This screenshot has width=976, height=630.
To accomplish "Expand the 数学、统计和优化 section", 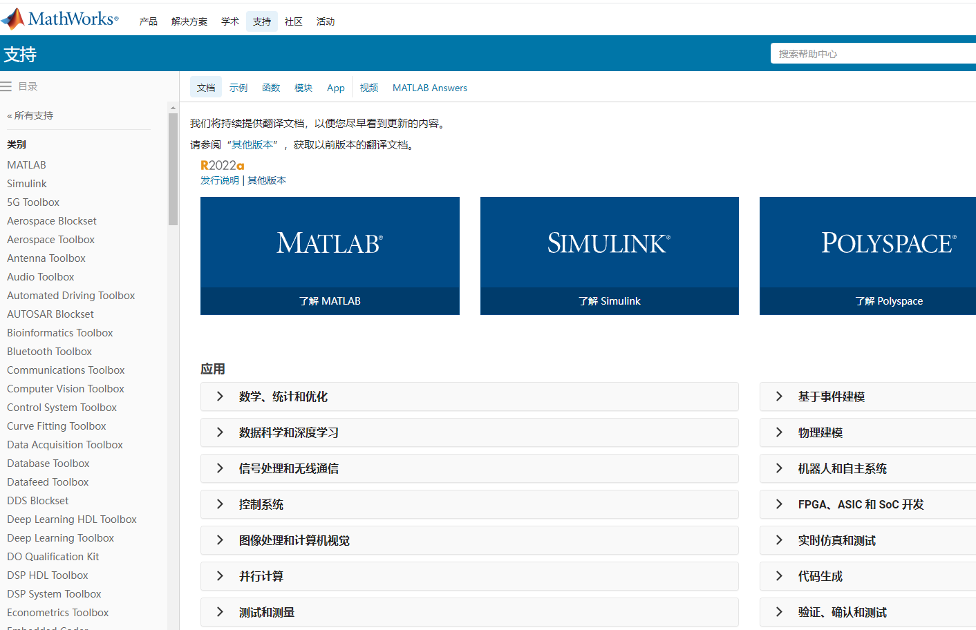I will pos(469,397).
